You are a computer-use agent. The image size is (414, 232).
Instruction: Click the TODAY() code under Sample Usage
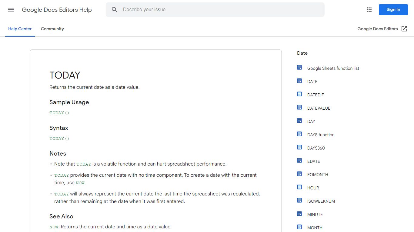pyautogui.click(x=59, y=113)
